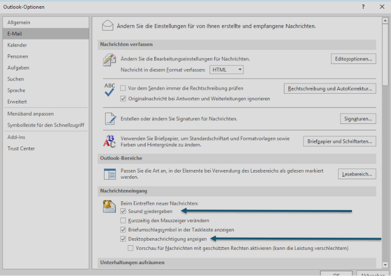Open Briefpapier und Schriftarten dialog
The width and height of the screenshot is (391, 276).
point(339,141)
